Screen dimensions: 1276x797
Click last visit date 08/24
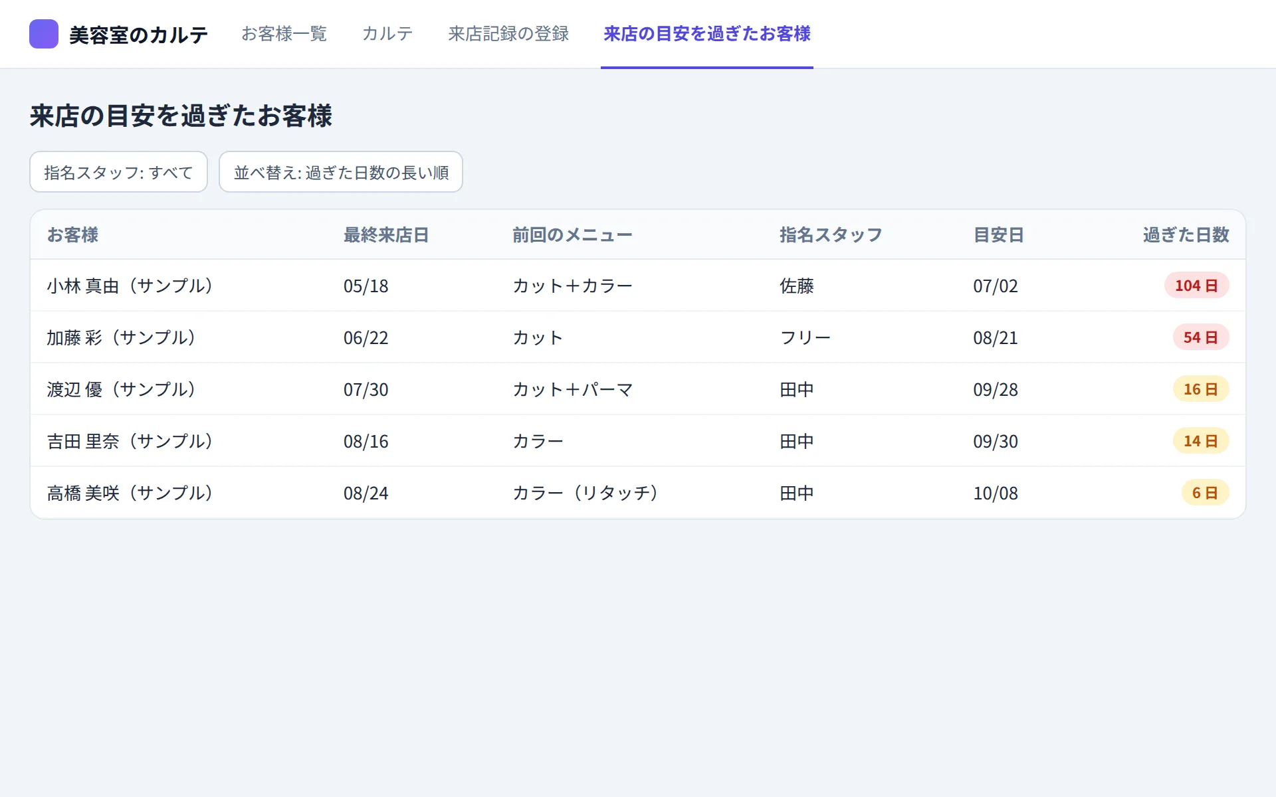click(366, 493)
